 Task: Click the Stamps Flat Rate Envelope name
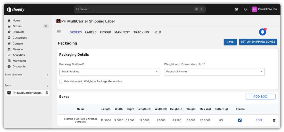pyautogui.click(x=81, y=119)
